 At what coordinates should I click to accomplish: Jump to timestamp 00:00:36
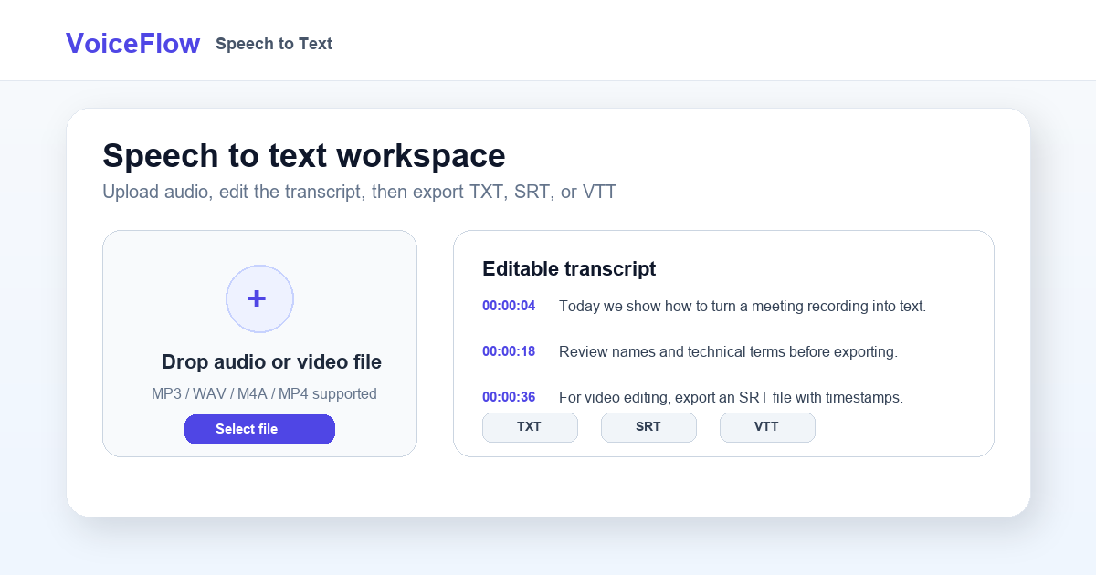pos(509,397)
